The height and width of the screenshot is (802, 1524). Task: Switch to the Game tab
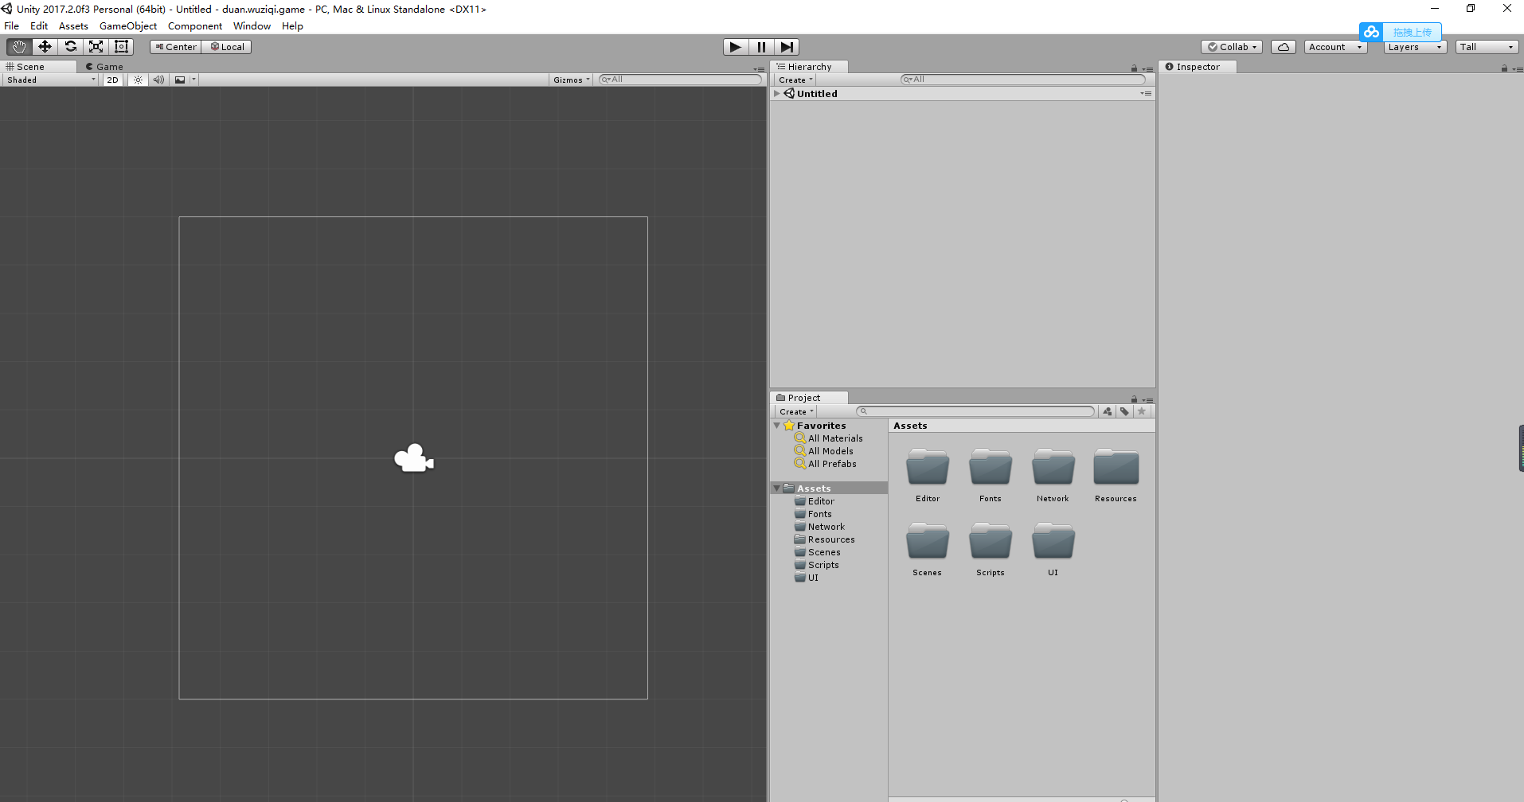(x=104, y=67)
